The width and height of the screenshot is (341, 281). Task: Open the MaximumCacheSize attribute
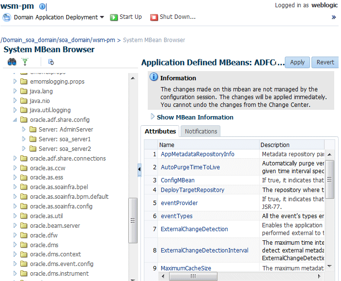(x=186, y=268)
